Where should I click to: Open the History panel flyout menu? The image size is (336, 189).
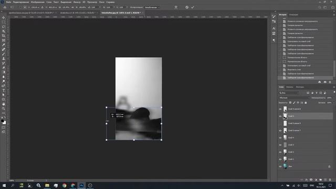pyautogui.click(x=334, y=15)
